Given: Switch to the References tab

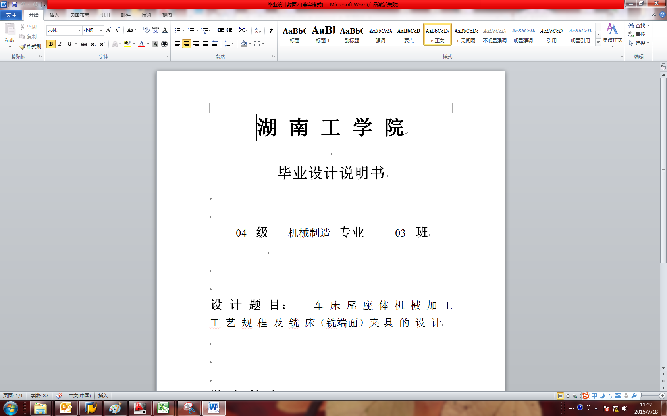Looking at the screenshot, I should [x=105, y=15].
